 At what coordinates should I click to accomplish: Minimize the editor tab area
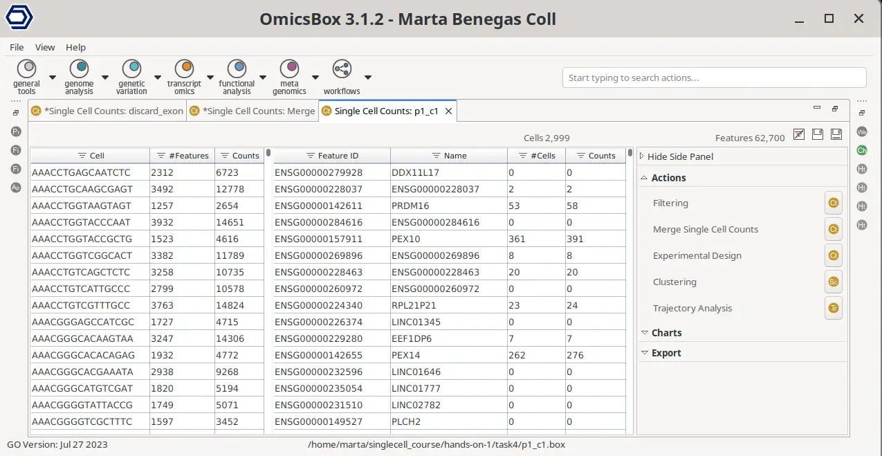(817, 108)
